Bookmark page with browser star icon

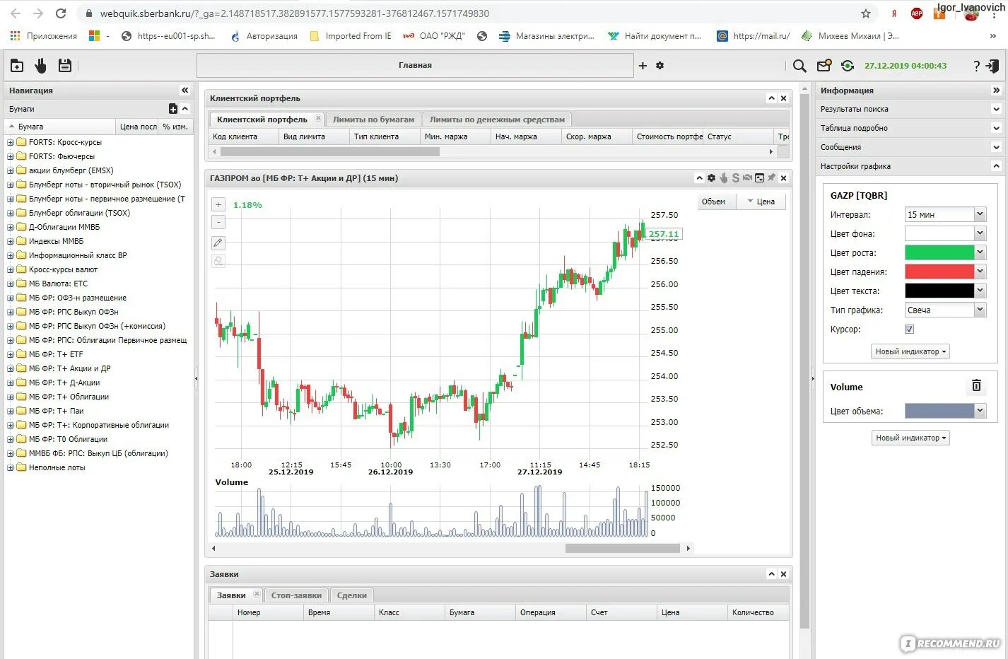click(865, 13)
